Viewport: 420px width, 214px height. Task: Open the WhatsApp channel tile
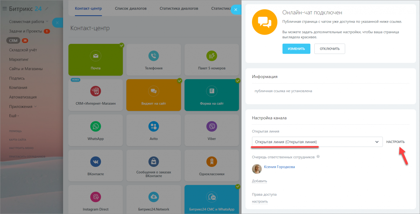click(x=95, y=131)
